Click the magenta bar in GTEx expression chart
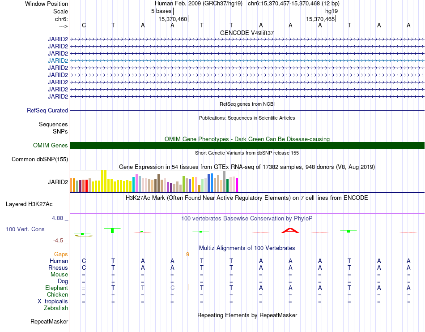 coord(237,185)
